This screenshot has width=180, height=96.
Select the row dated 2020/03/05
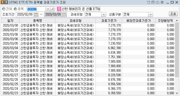(88, 43)
